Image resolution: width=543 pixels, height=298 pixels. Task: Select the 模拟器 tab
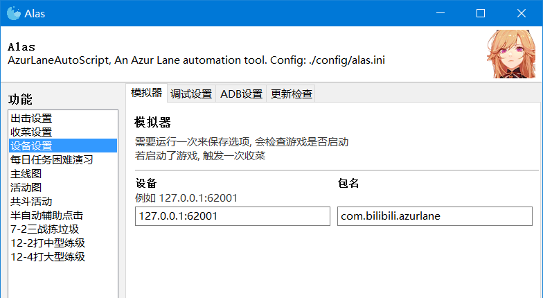coord(146,94)
